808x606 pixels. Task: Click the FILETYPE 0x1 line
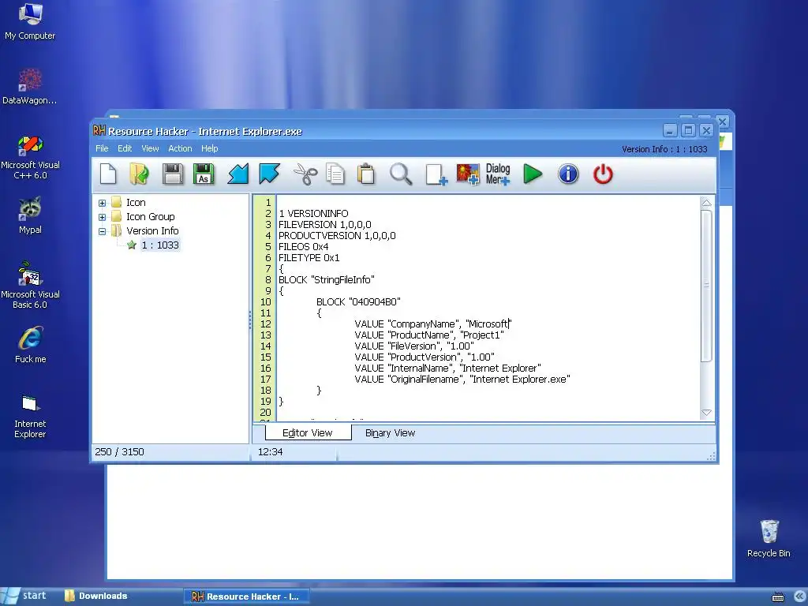pyautogui.click(x=309, y=258)
